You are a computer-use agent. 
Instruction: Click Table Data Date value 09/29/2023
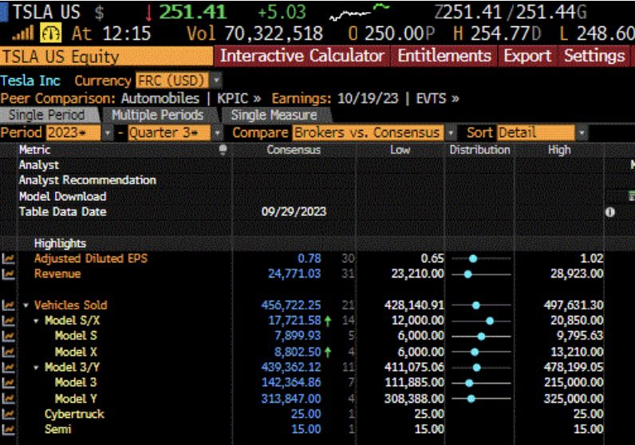click(x=294, y=212)
